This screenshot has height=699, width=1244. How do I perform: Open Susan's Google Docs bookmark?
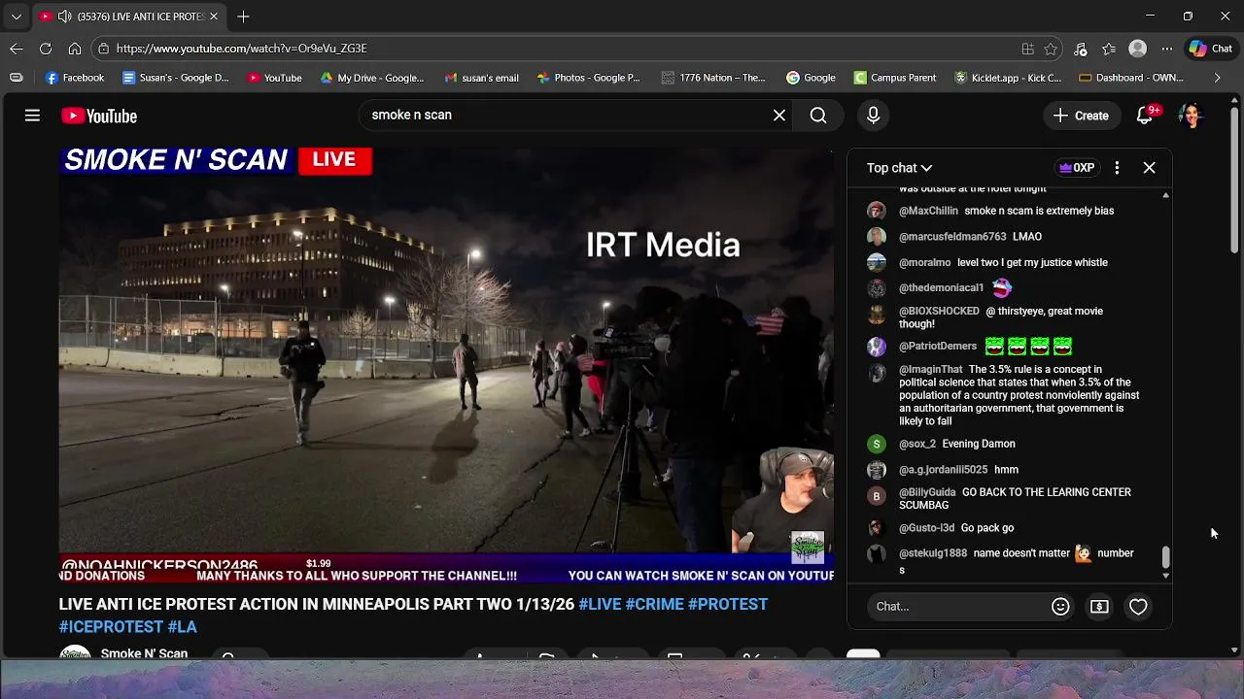point(175,78)
